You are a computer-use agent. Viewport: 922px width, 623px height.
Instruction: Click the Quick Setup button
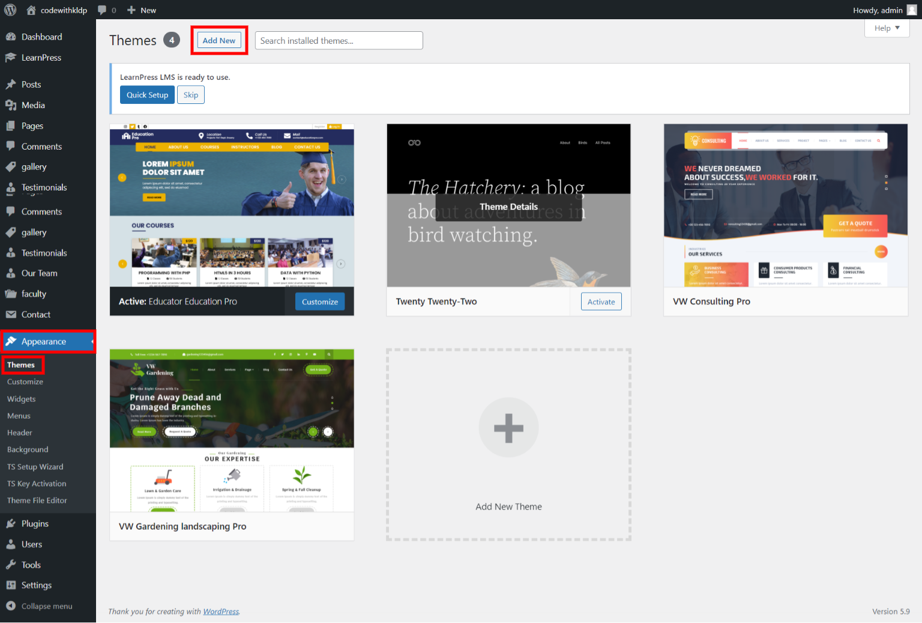coord(147,95)
